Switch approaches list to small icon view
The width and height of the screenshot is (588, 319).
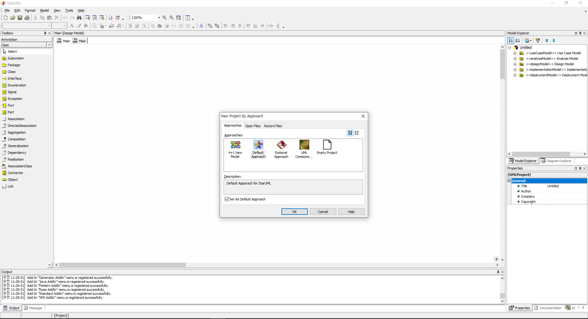[x=357, y=133]
